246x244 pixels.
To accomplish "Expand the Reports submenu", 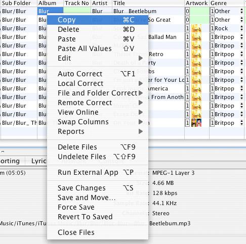I will click(98, 131).
